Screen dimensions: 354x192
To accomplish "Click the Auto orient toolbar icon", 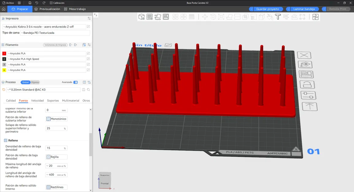I will tap(158, 17).
